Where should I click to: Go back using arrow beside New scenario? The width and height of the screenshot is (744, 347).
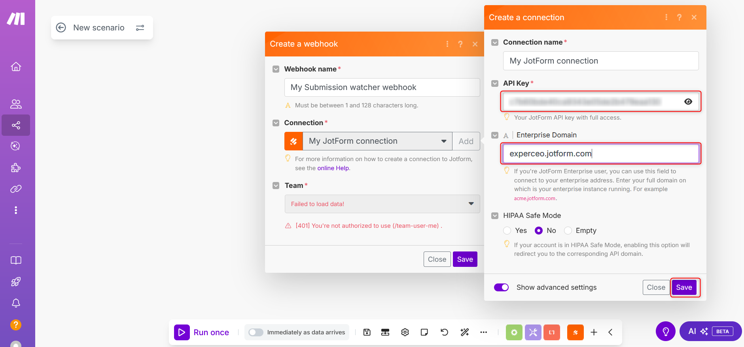coord(61,28)
